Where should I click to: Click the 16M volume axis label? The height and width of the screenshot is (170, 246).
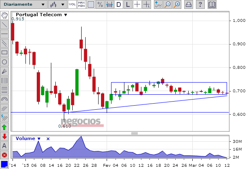point(237,149)
